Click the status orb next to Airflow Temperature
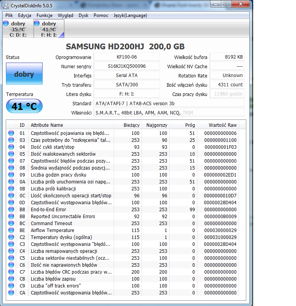The width and height of the screenshot is (296, 306). tap(11, 230)
